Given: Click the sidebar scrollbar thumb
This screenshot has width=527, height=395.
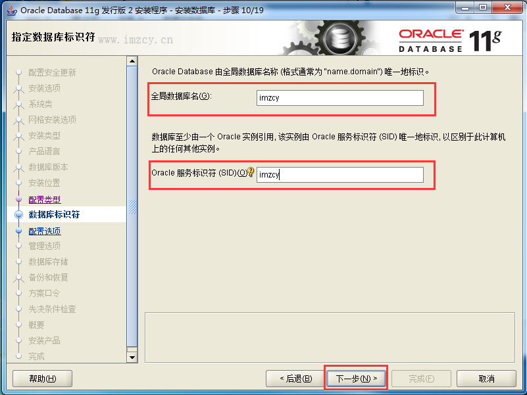Looking at the screenshot, I should [132, 206].
